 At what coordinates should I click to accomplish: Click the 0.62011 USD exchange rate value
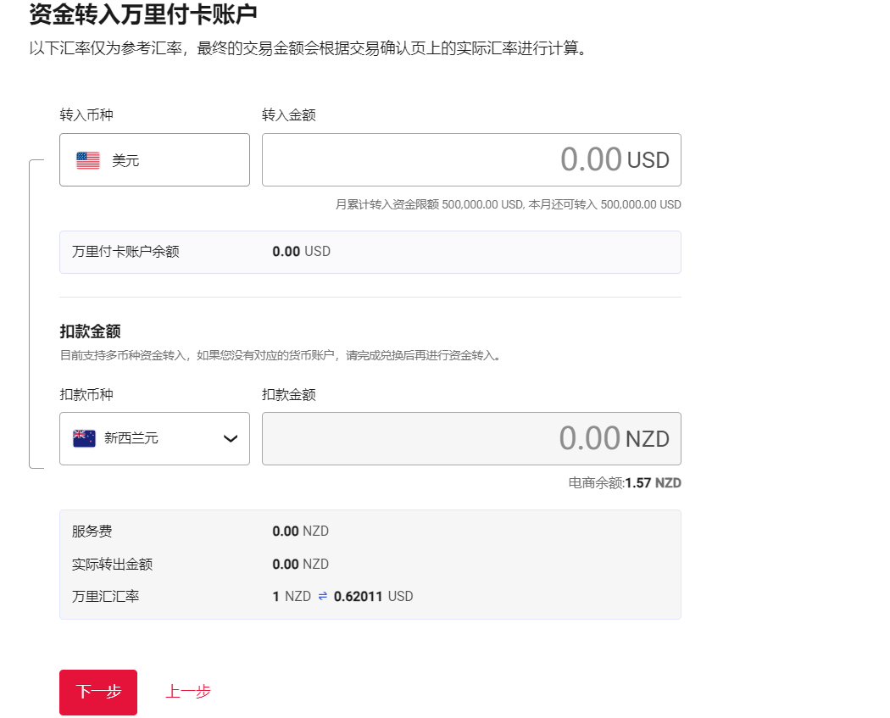[373, 597]
